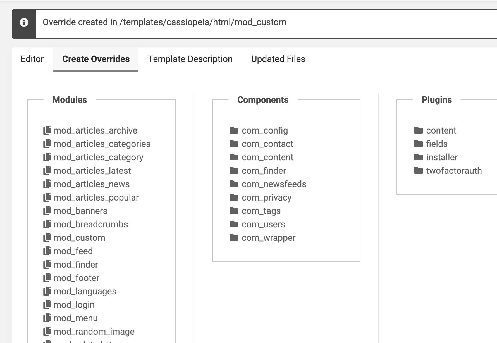
Task: Click the folder icon for com_finder
Action: (234, 170)
